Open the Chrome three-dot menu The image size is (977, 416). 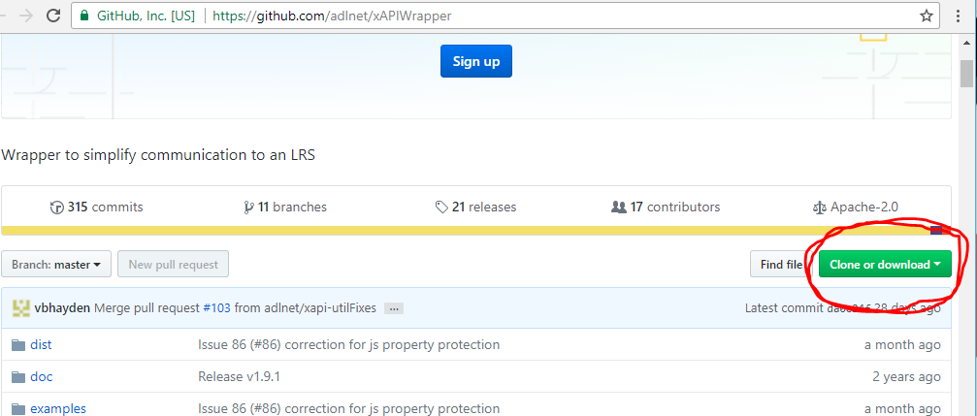pos(959,16)
